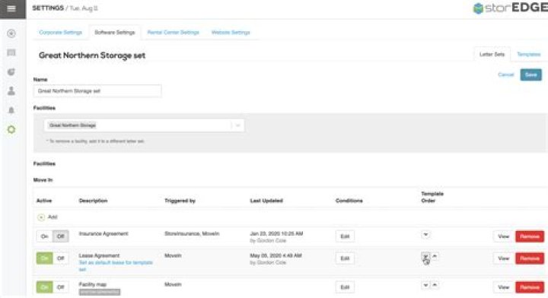Open the notifications bell sidebar icon
The image size is (548, 298).
tap(11, 110)
